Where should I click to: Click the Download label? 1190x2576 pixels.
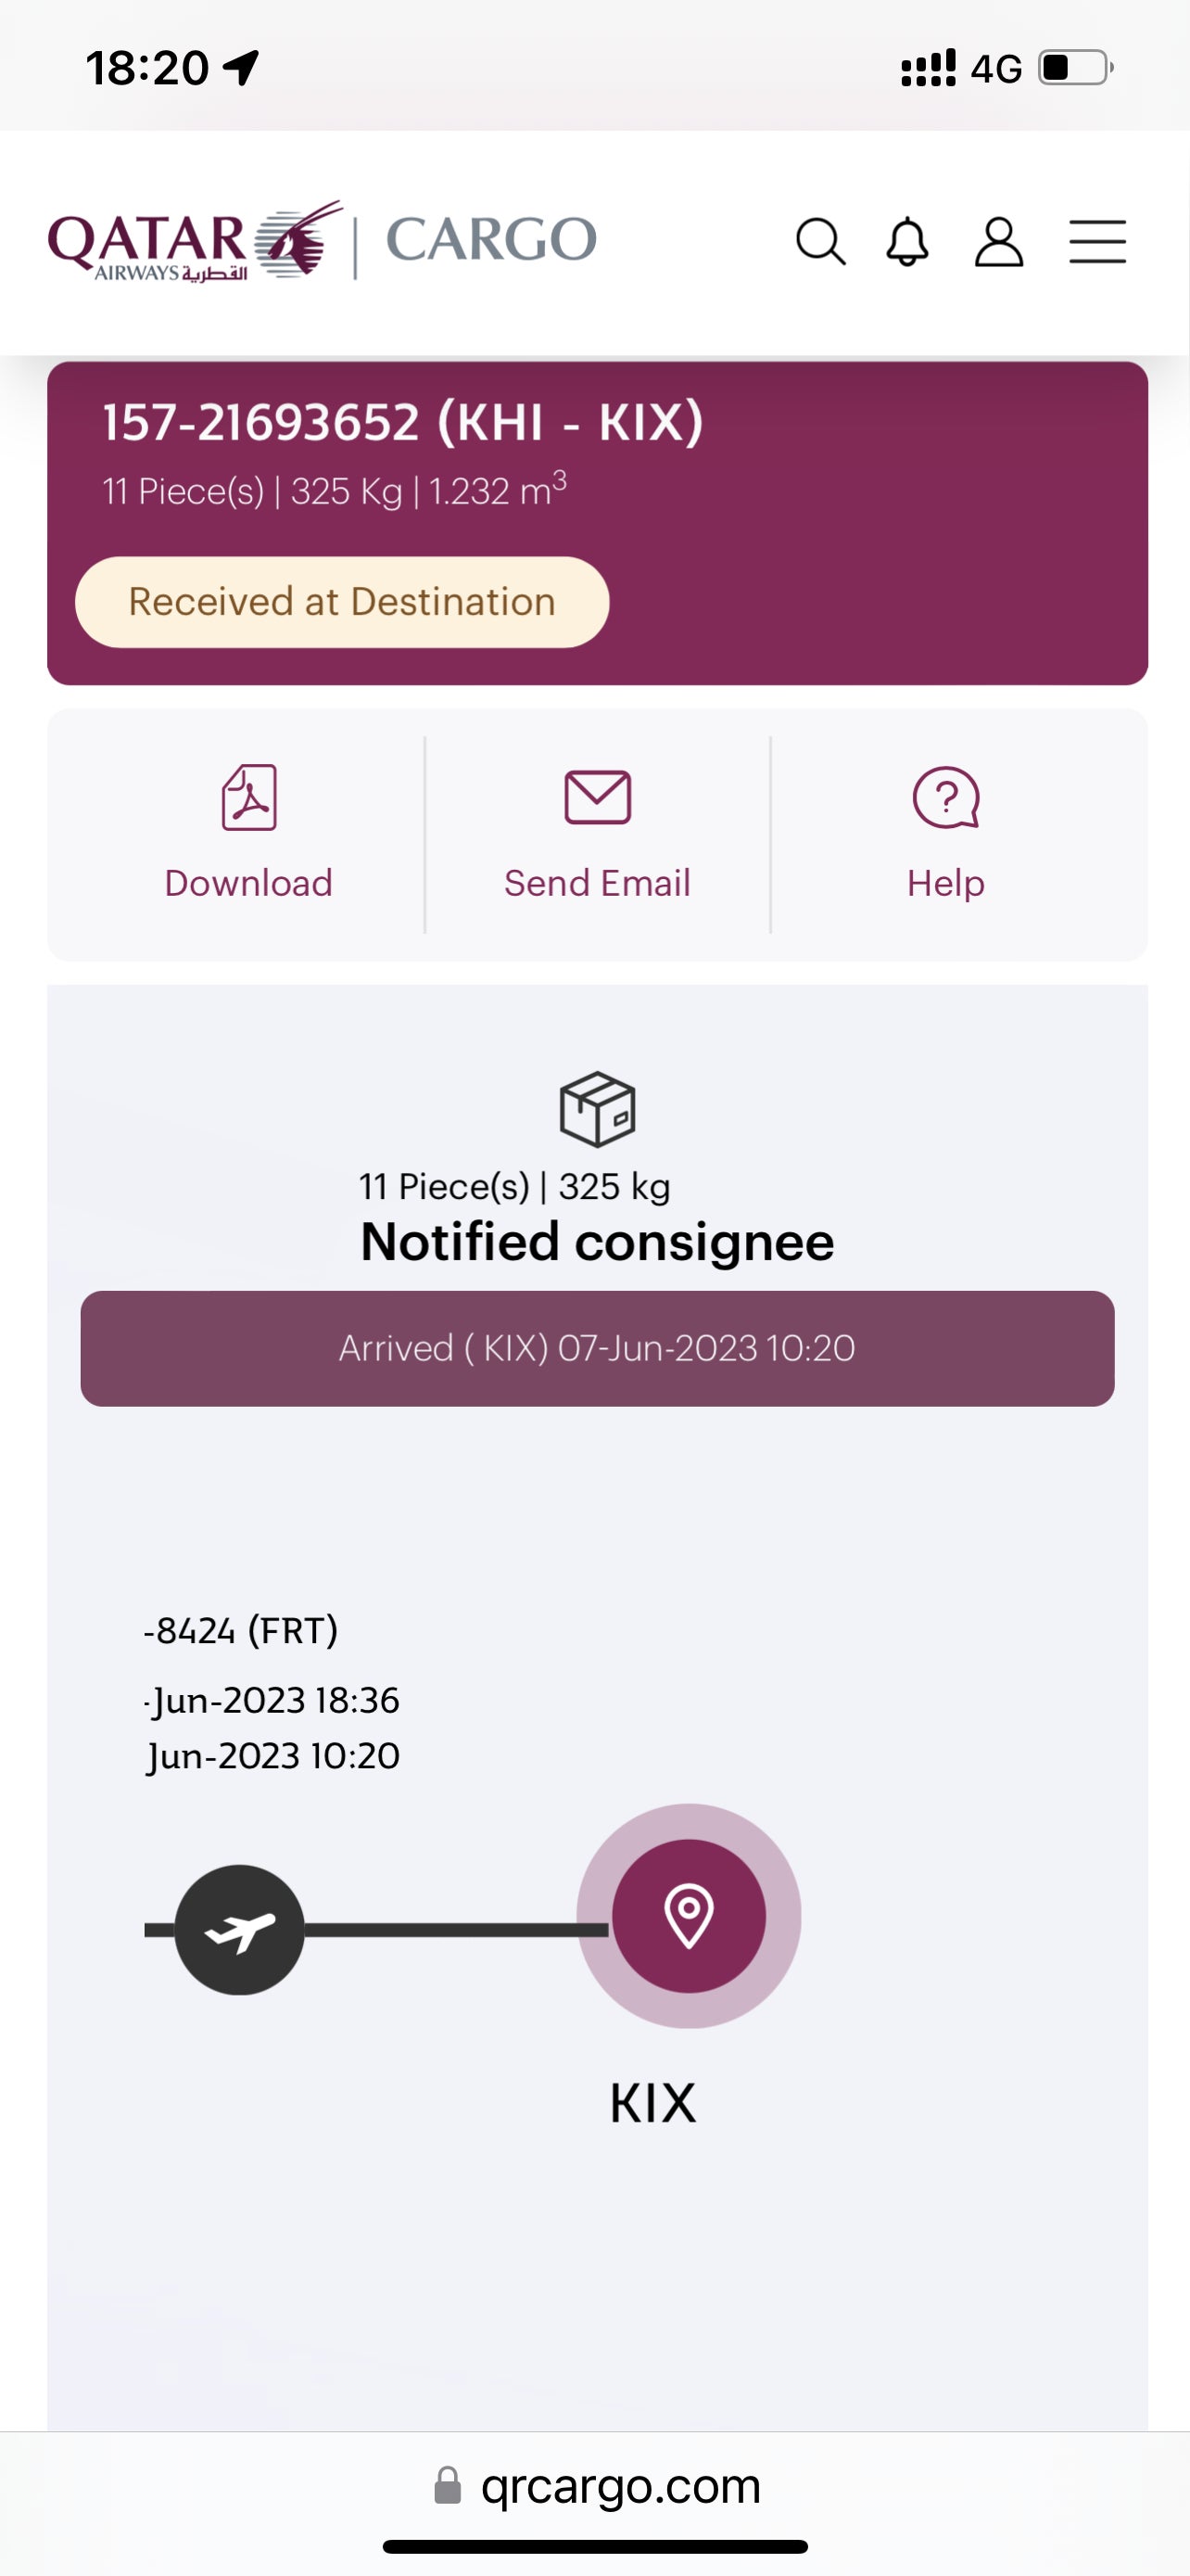click(248, 884)
